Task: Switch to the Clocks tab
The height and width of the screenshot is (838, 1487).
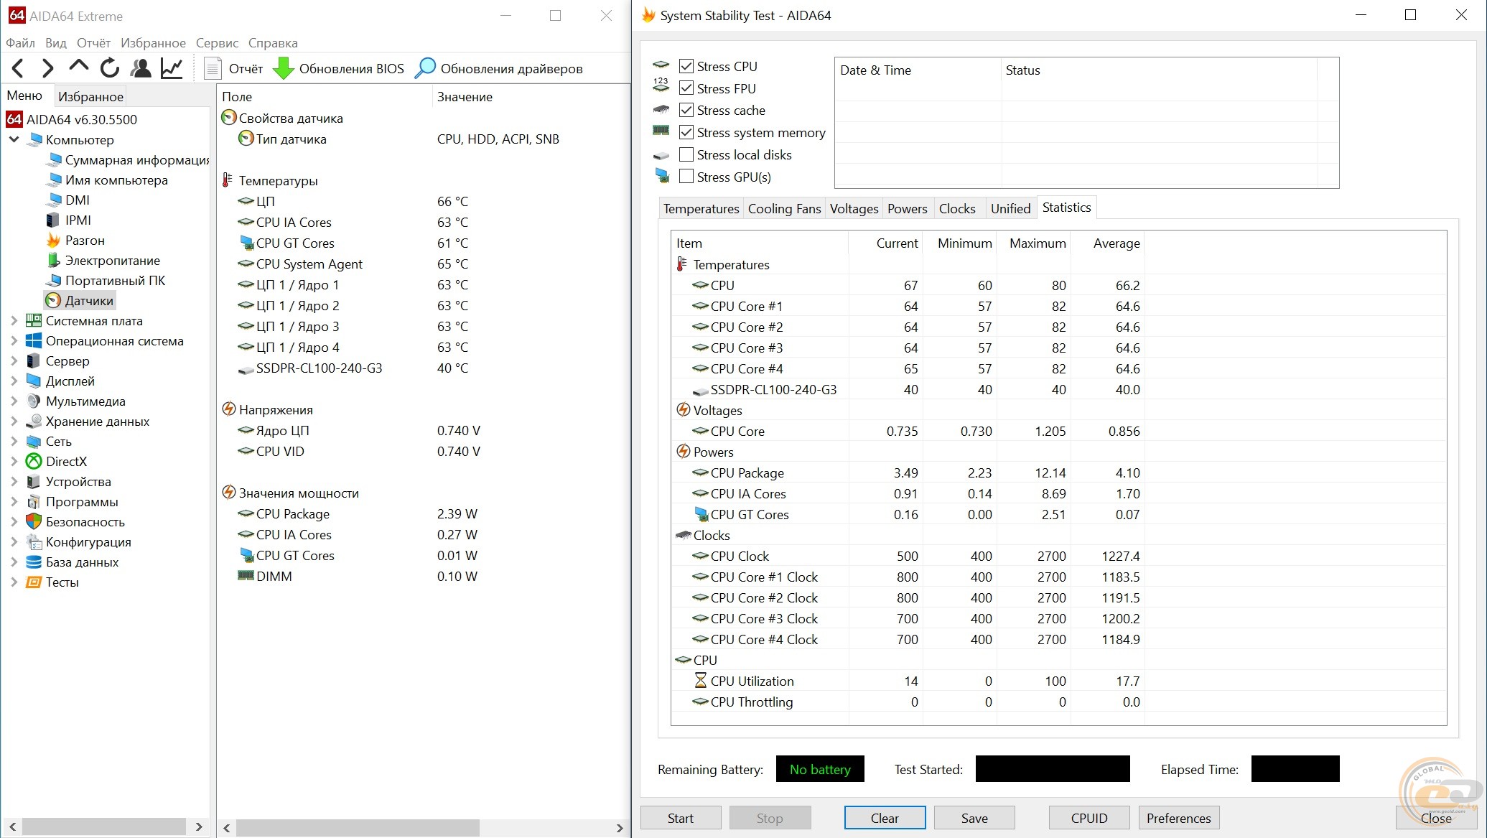Action: (x=957, y=209)
